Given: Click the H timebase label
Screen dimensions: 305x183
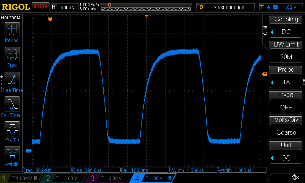Looking at the screenshot, I should click(x=54, y=7).
